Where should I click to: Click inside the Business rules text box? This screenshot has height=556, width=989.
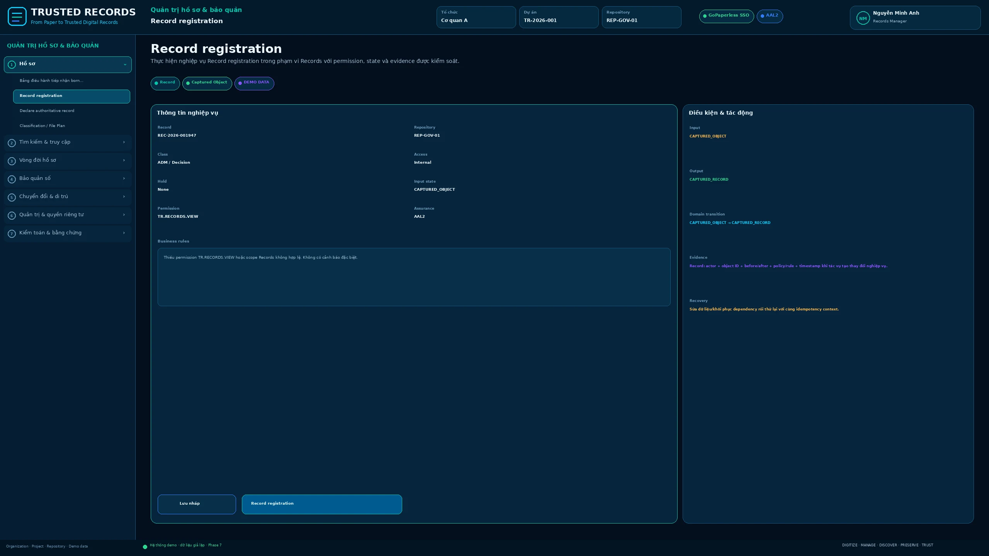414,277
